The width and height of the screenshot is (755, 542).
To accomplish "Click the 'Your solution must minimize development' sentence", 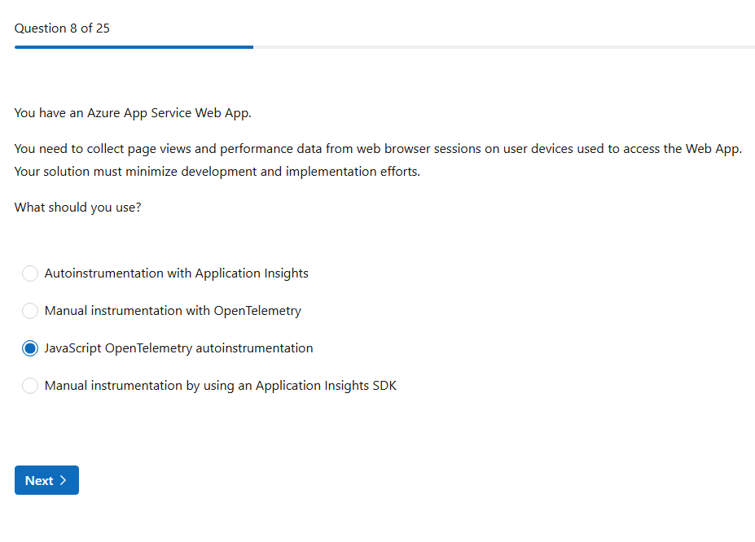I will 217,172.
